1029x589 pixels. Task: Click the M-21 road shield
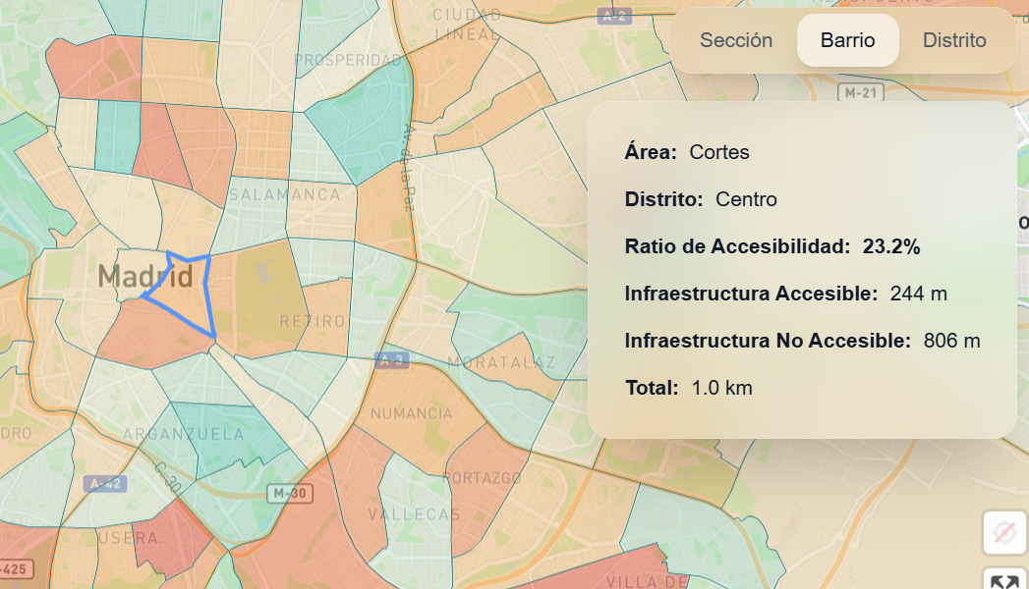point(863,93)
